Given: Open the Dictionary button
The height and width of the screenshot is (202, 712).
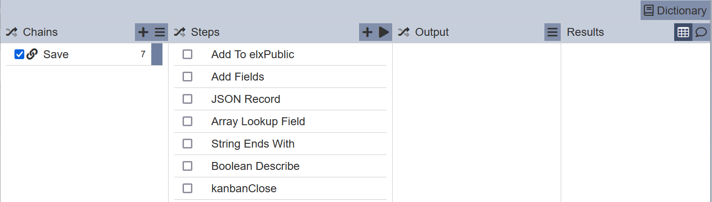Looking at the screenshot, I should coord(675,10).
